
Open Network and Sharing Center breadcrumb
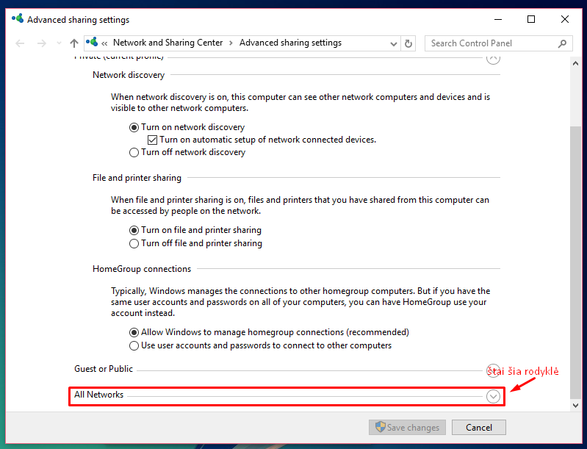[168, 43]
